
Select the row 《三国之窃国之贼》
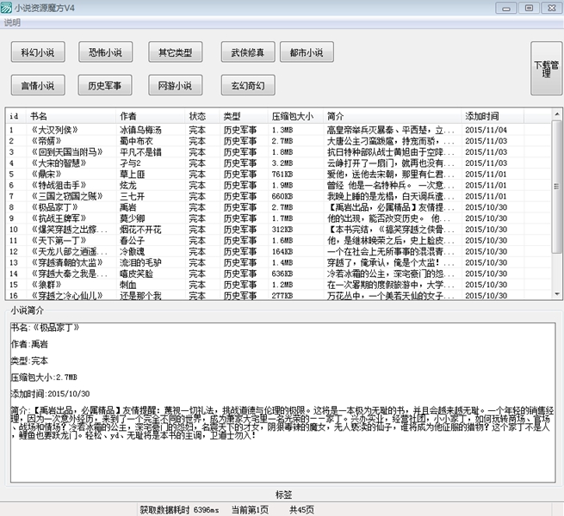click(x=278, y=197)
